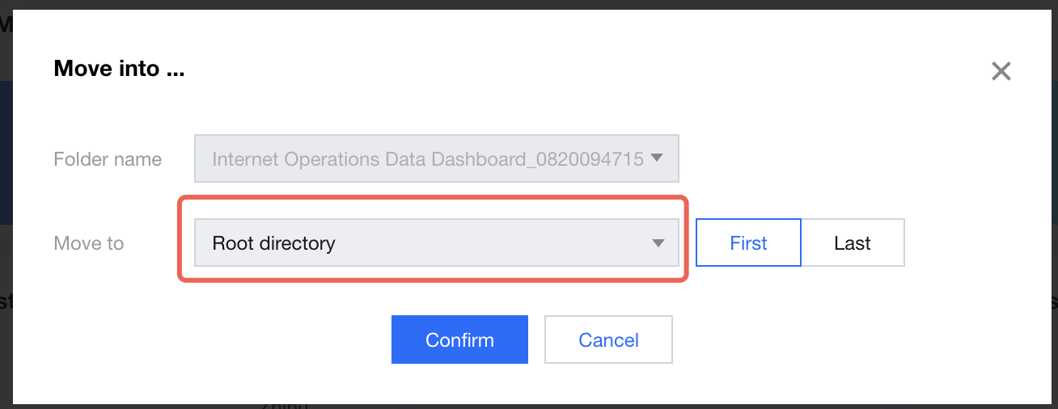The width and height of the screenshot is (1058, 409).
Task: Click the Folder name dropdown arrow
Action: (657, 158)
